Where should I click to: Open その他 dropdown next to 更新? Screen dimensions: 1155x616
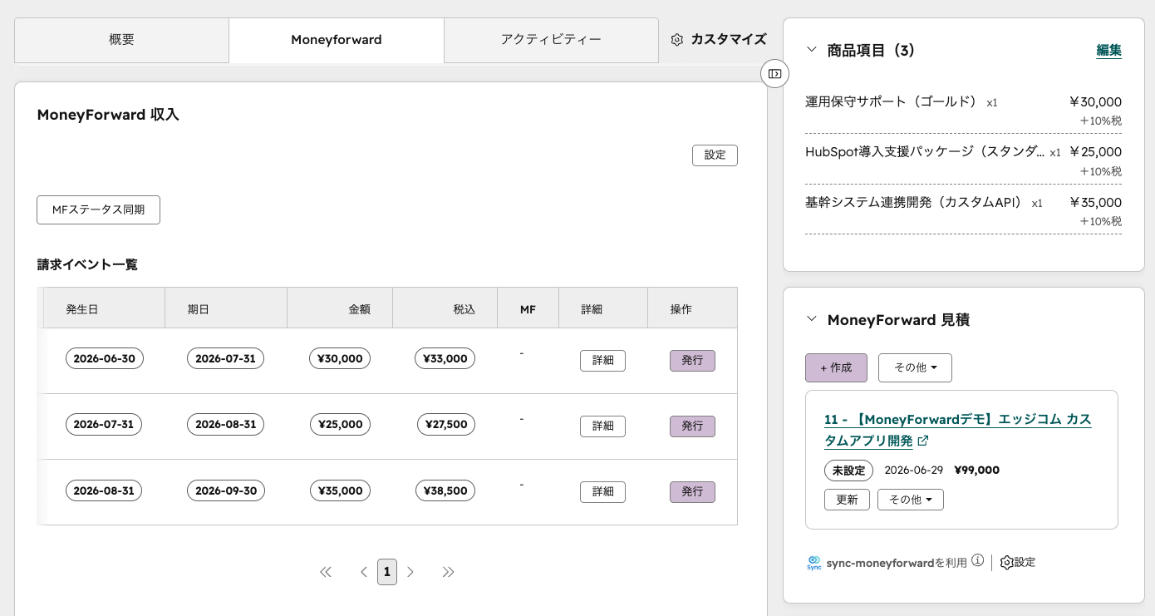click(x=911, y=500)
